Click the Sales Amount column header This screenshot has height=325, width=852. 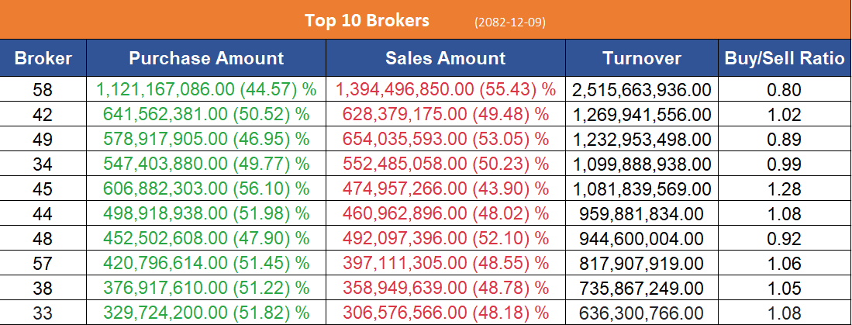coord(445,58)
